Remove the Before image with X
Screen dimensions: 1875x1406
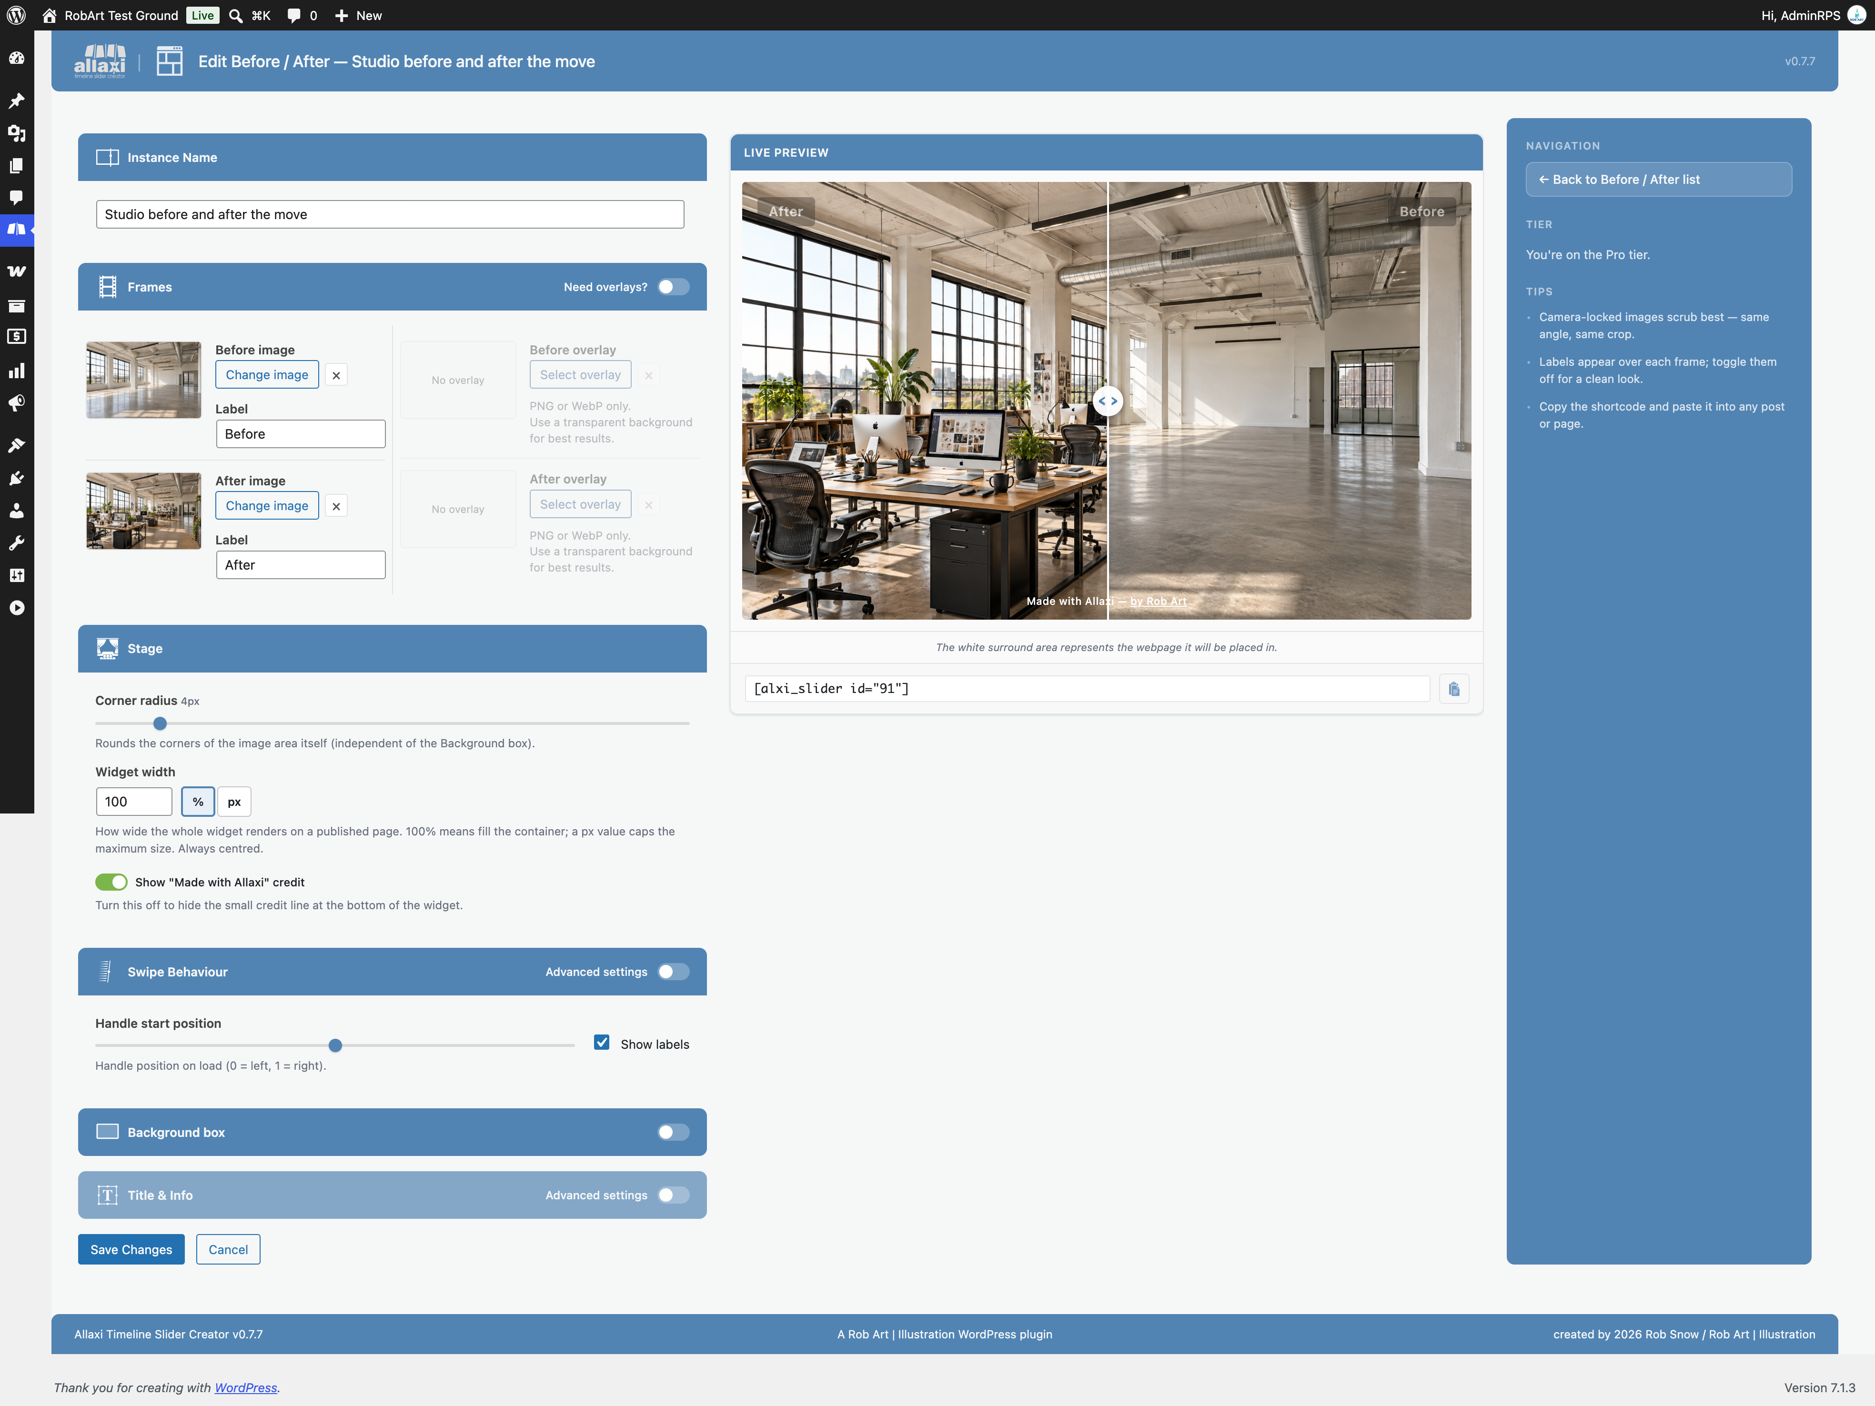click(336, 374)
